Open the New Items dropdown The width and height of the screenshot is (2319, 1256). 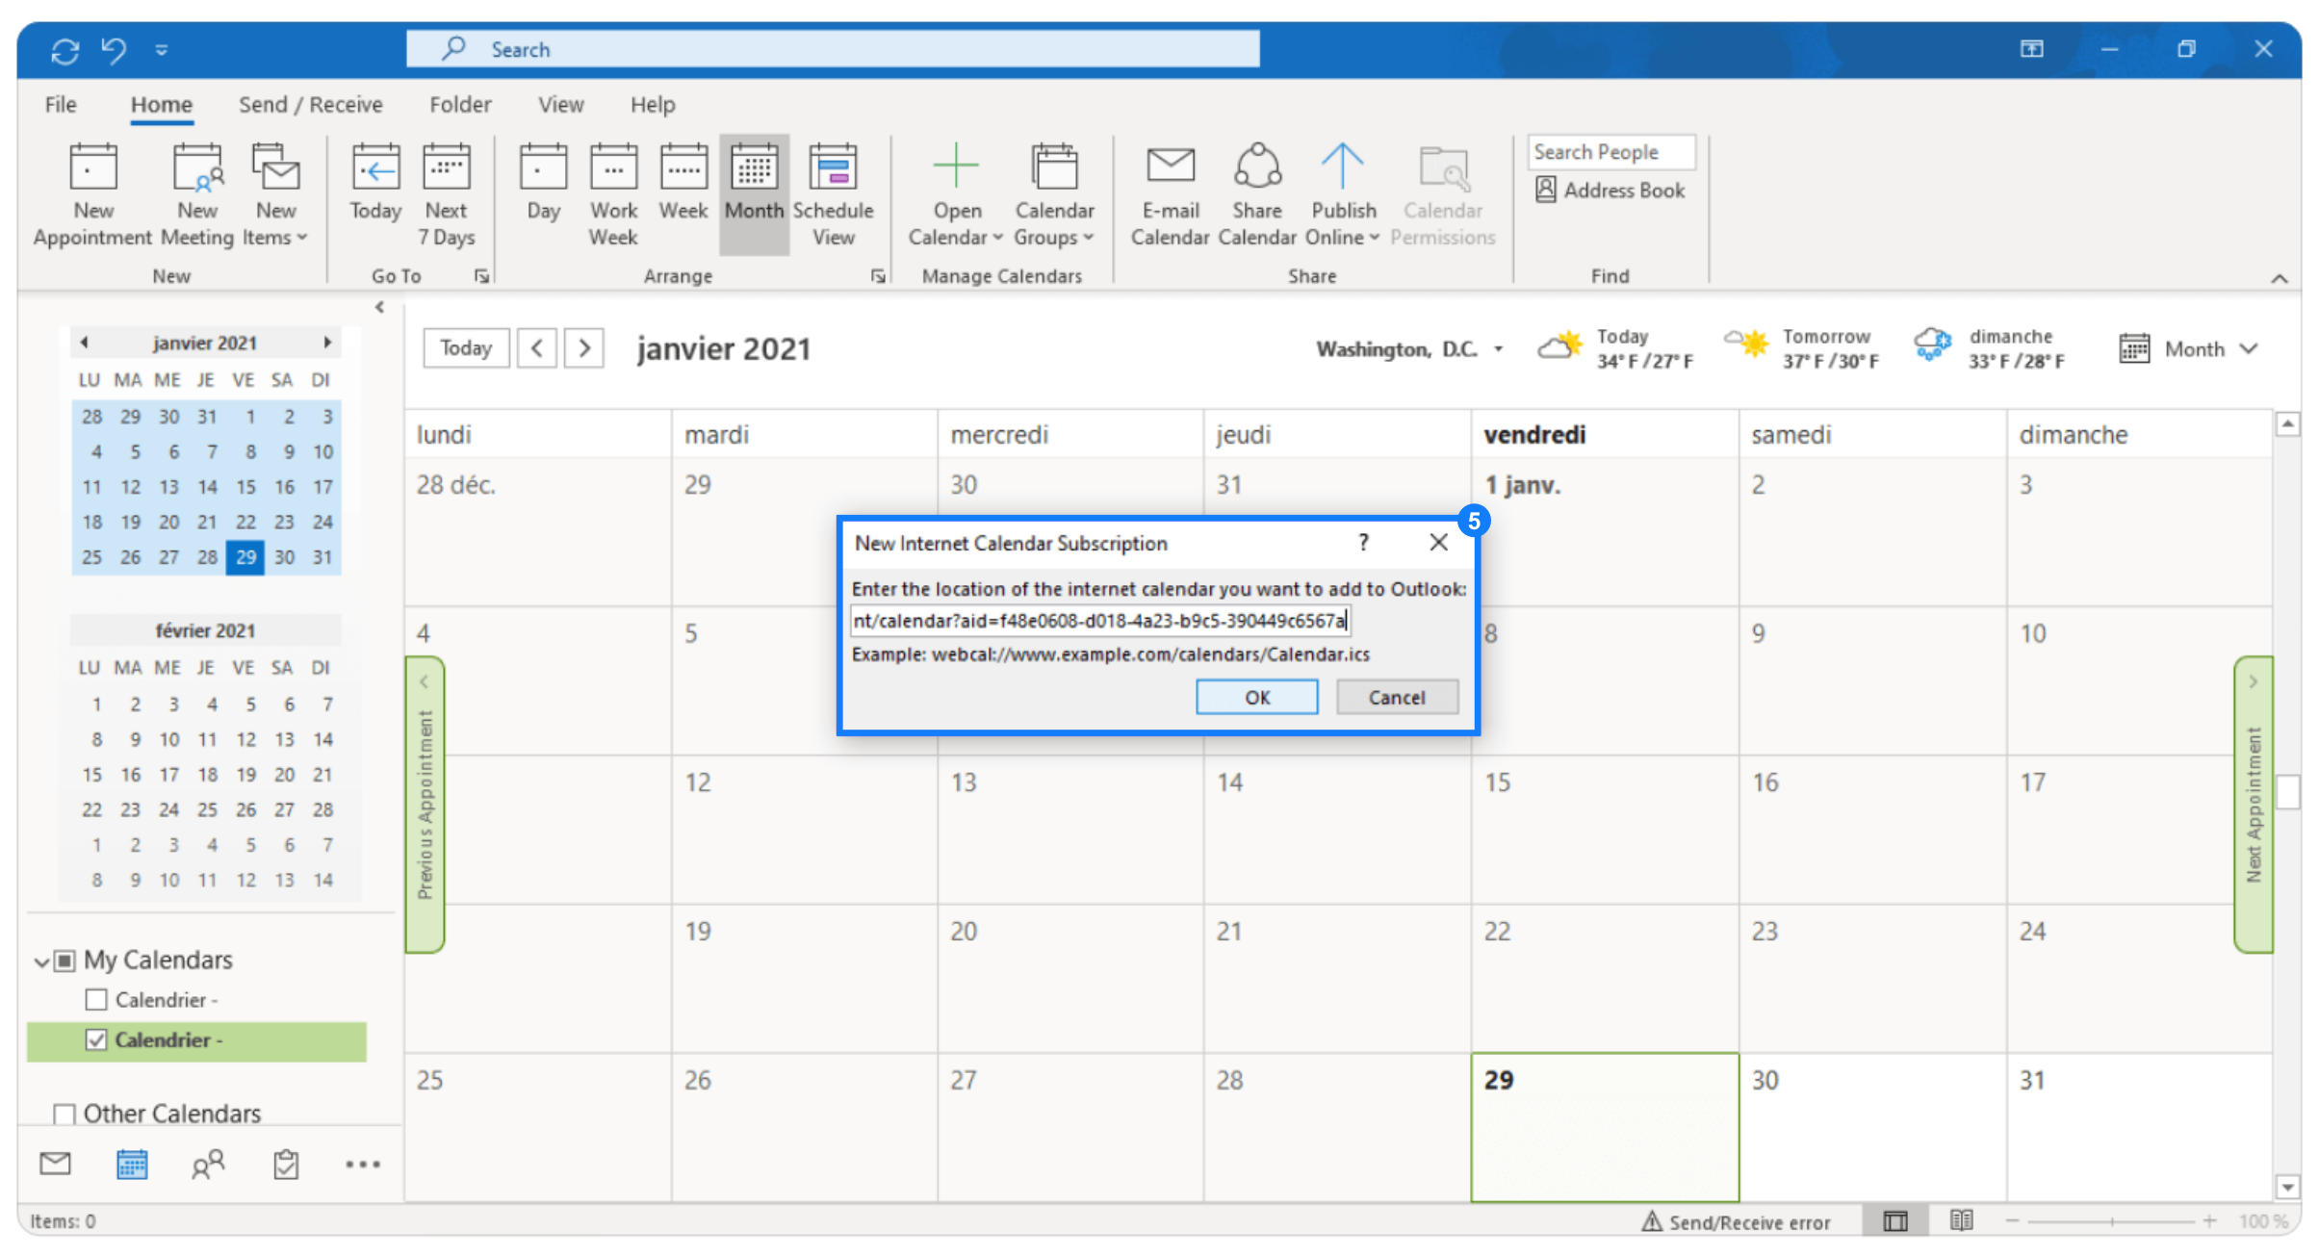(275, 195)
